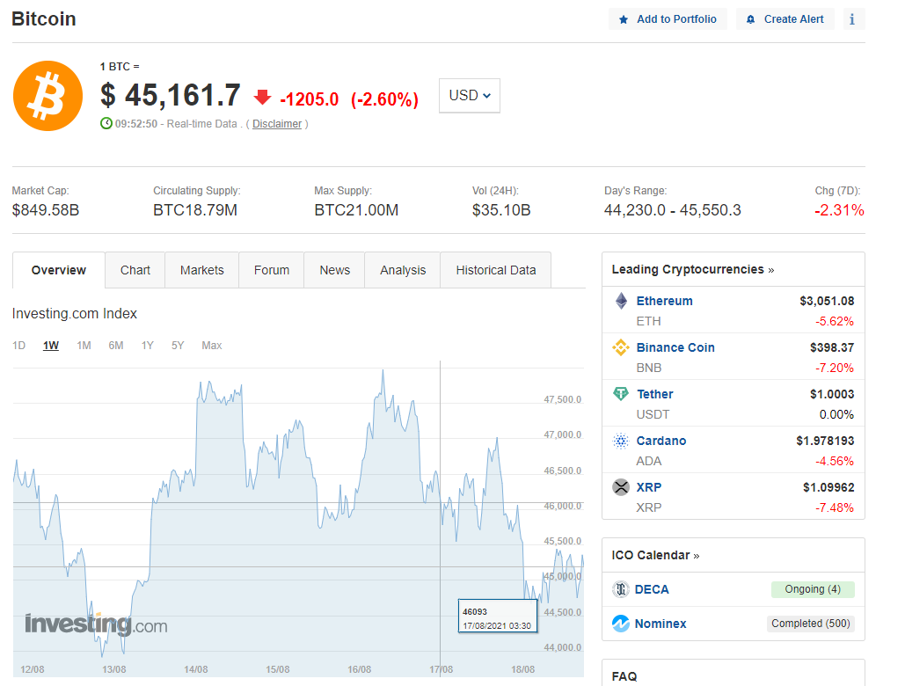Open the Disclaimer link

(x=277, y=124)
